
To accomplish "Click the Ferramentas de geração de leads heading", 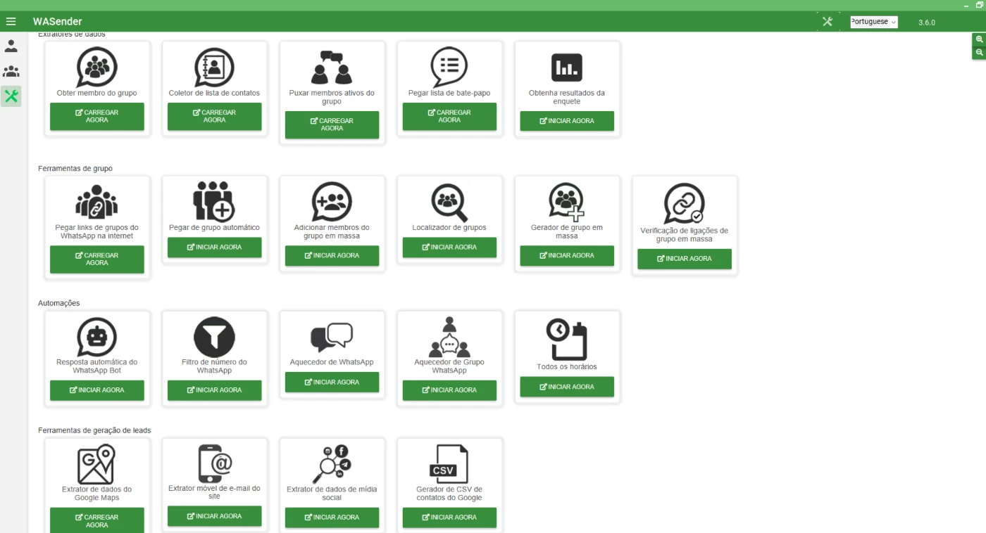I will [x=94, y=430].
